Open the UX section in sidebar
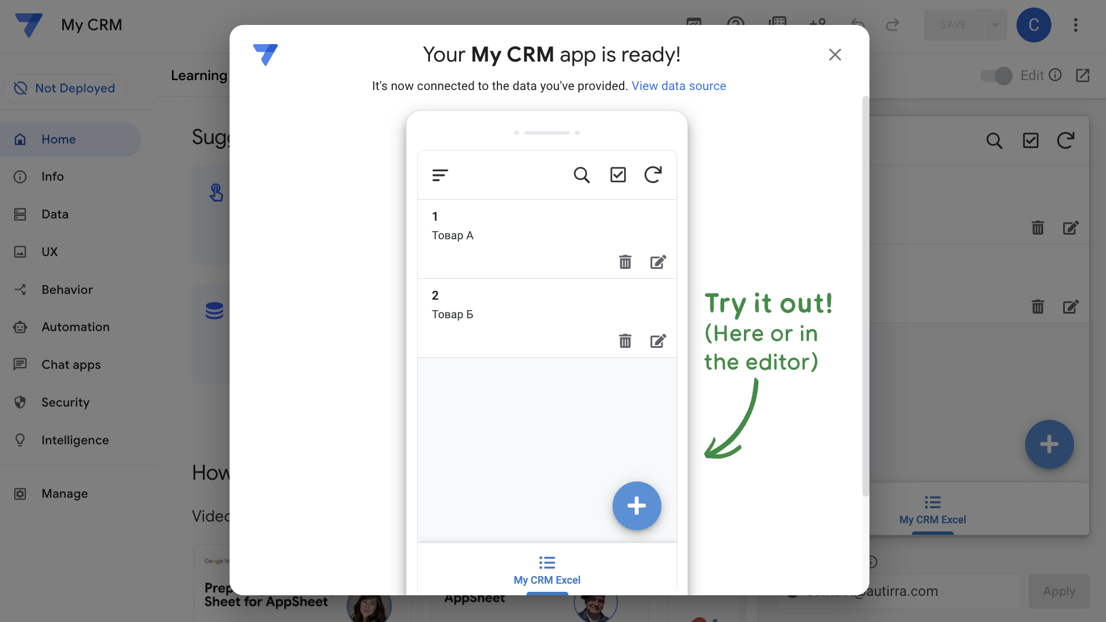The width and height of the screenshot is (1106, 622). pyautogui.click(x=70, y=252)
